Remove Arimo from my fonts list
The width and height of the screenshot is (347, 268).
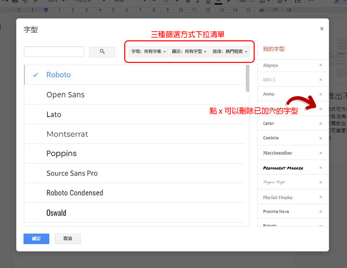point(321,94)
